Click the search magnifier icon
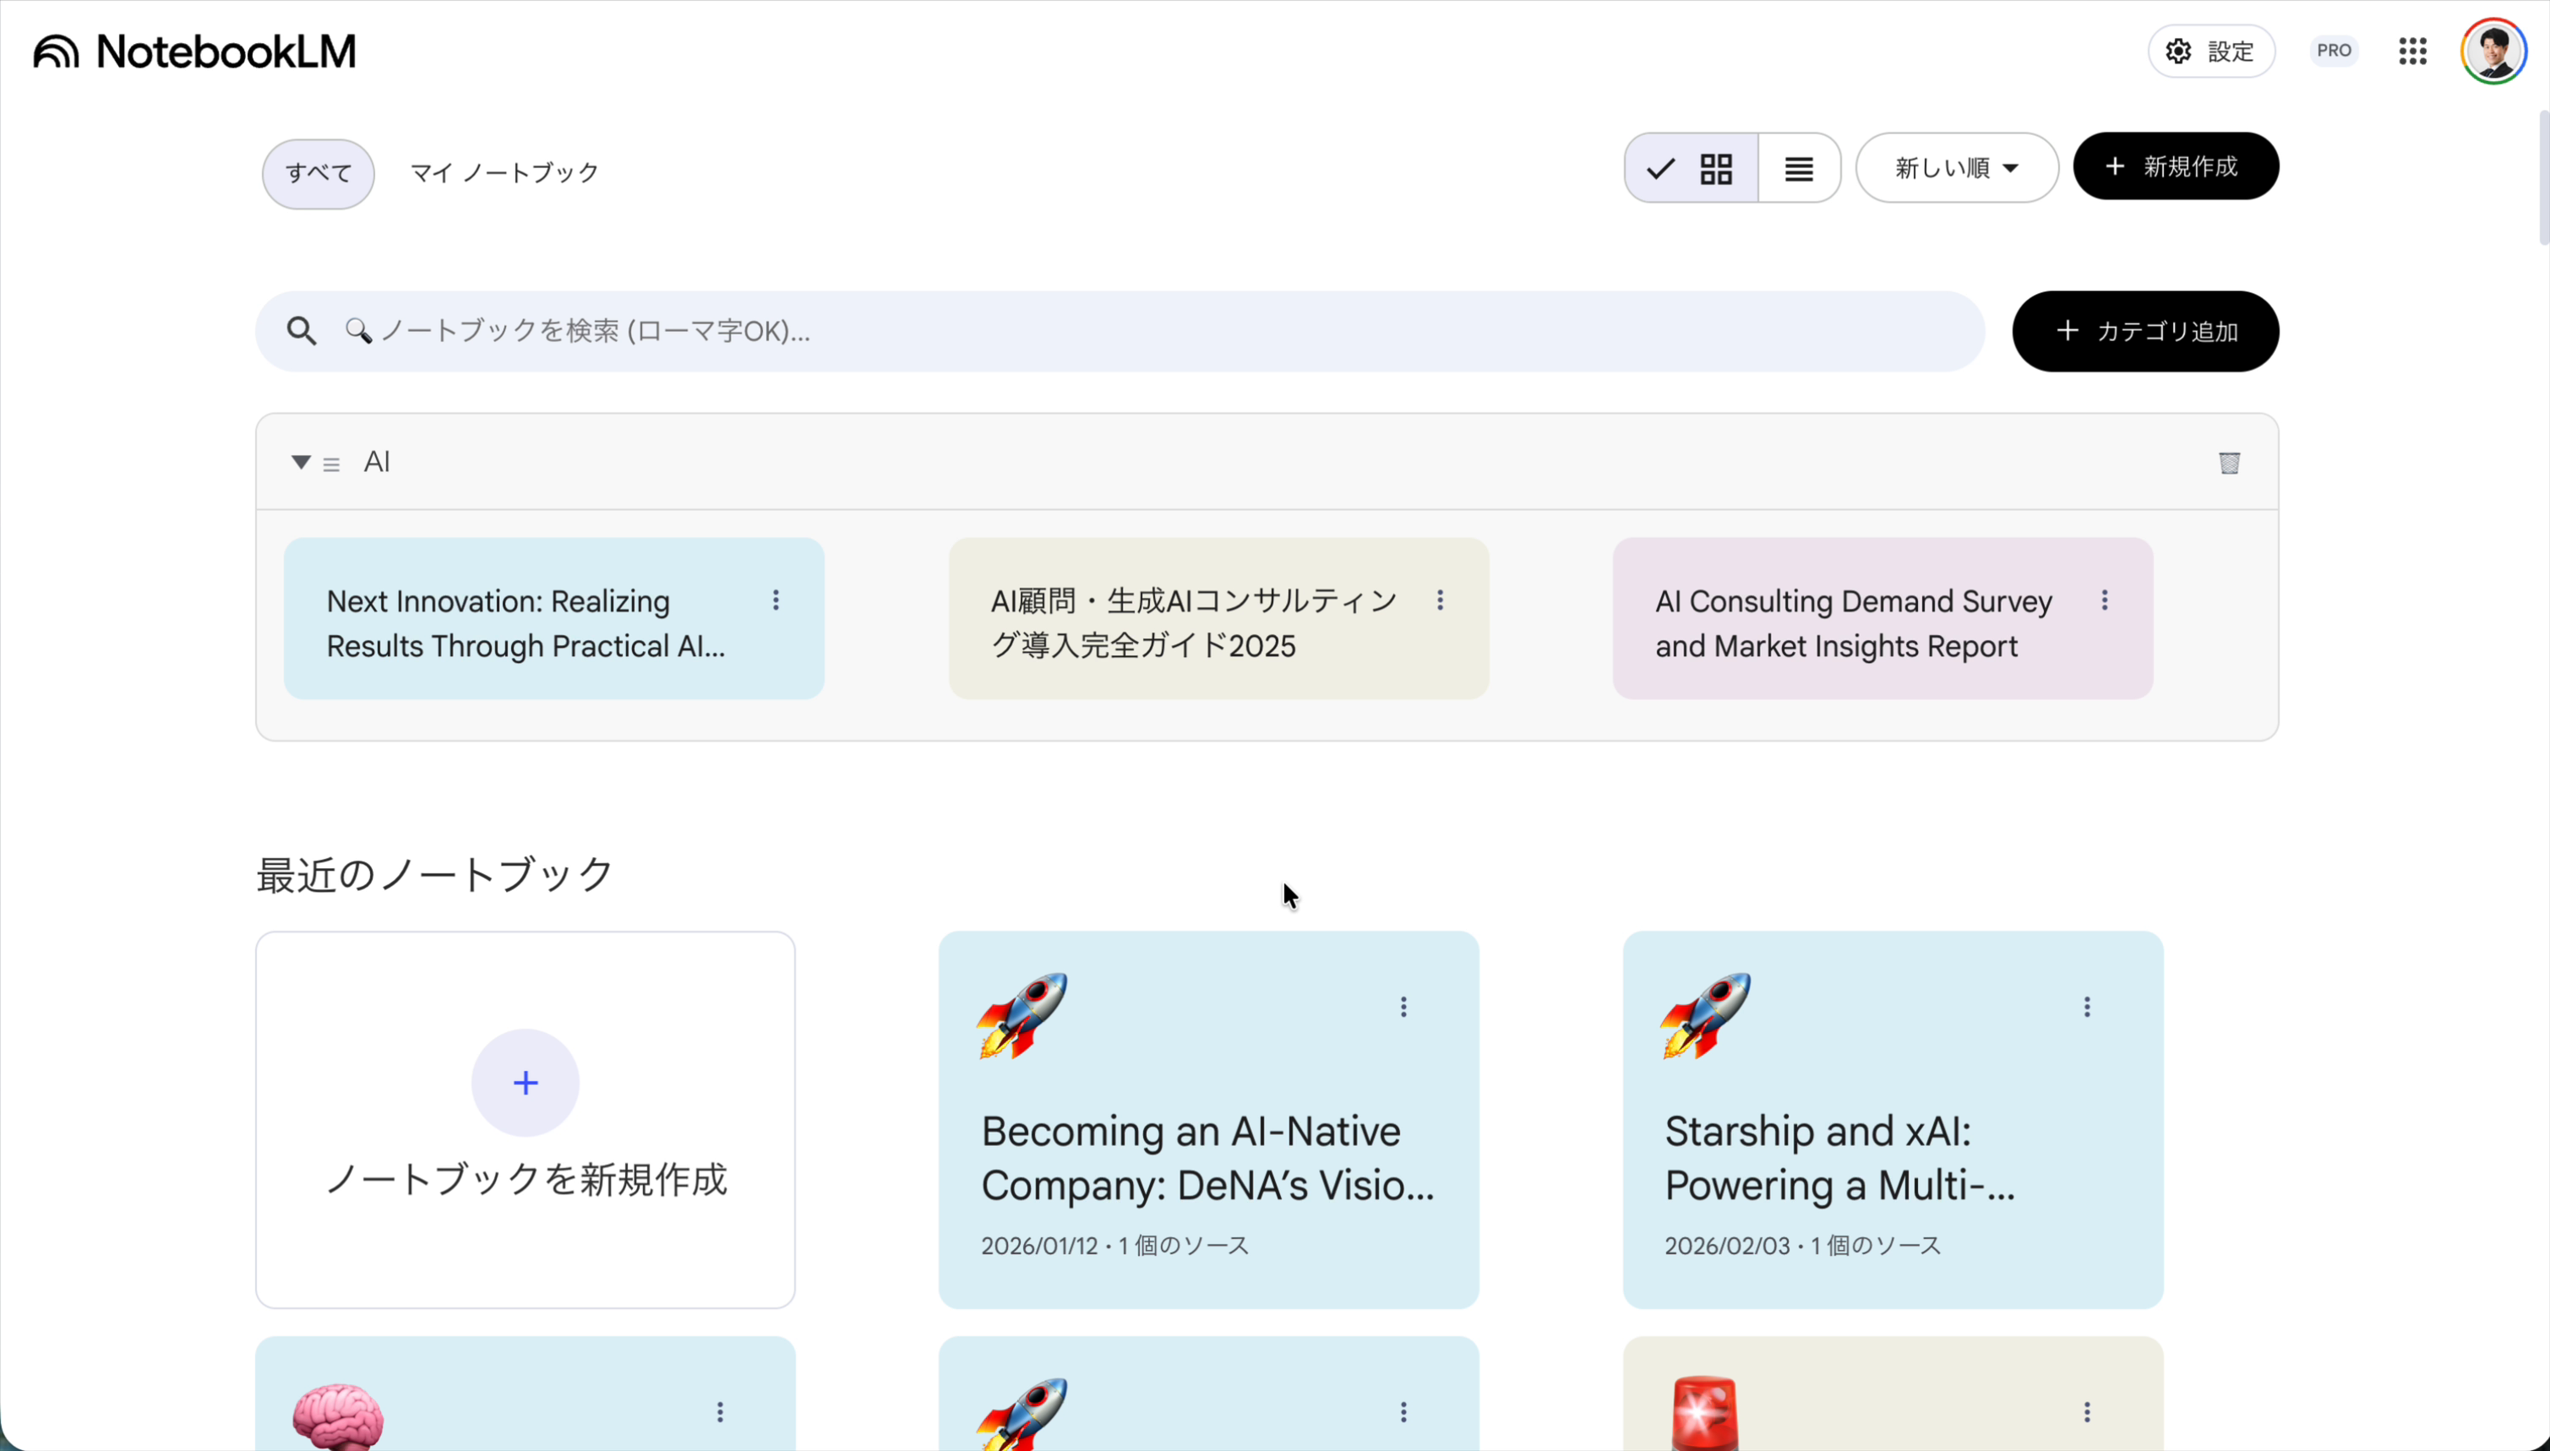This screenshot has height=1451, width=2550. [x=302, y=331]
